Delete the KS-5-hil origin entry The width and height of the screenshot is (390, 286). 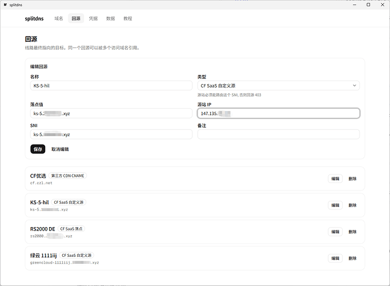(352, 205)
